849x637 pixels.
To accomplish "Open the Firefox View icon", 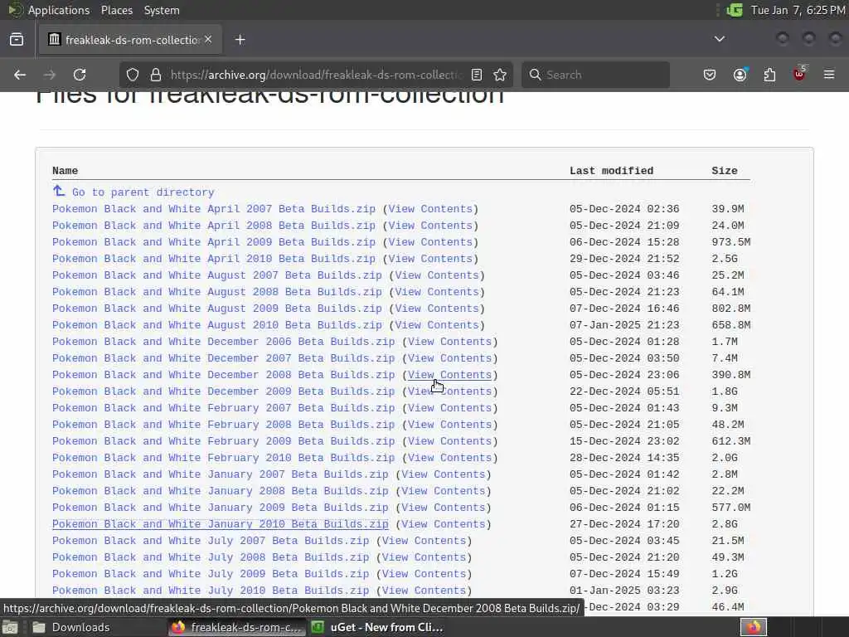I will pos(17,40).
